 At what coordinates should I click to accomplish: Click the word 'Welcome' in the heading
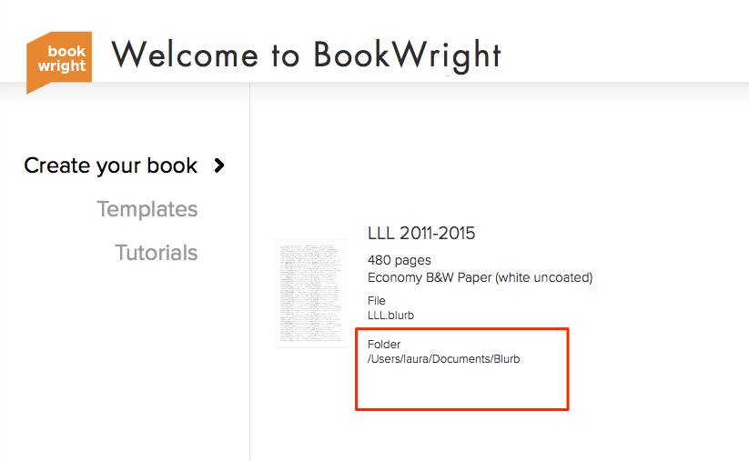[x=185, y=55]
